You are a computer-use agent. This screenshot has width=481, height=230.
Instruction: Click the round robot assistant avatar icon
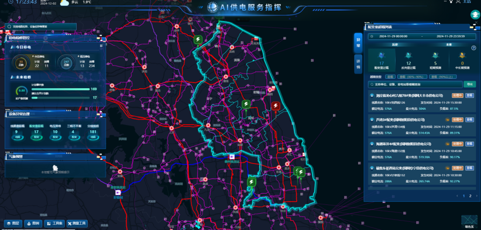475,15
